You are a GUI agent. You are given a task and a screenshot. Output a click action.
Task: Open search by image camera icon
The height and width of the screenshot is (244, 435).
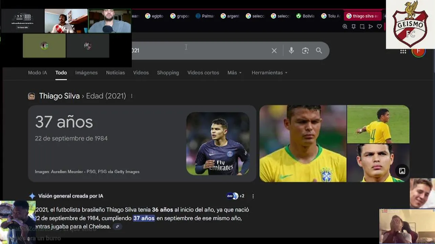305,50
